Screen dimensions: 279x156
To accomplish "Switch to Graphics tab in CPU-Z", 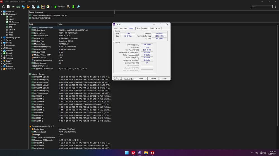I will (x=145, y=28).
